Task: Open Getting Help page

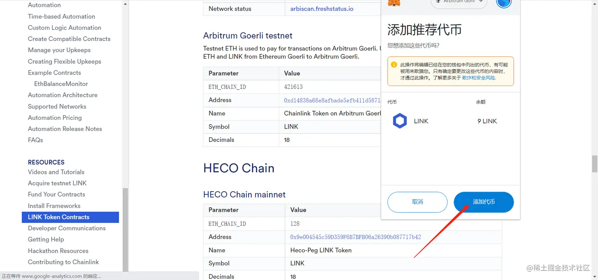Action: [46, 239]
